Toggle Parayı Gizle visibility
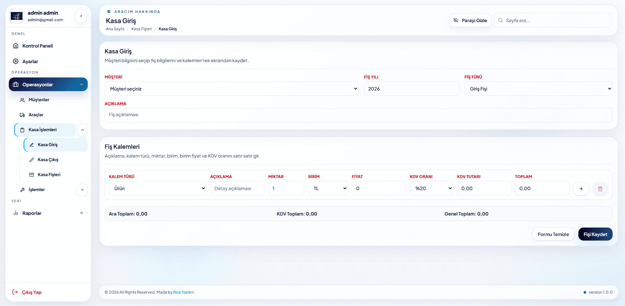The image size is (625, 306). 470,20
